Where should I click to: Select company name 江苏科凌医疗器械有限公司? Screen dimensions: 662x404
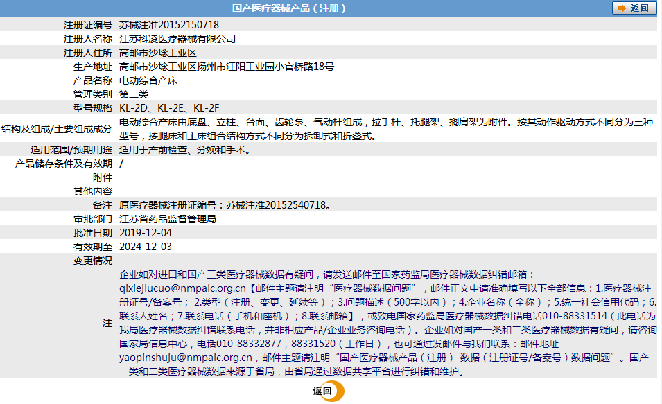click(177, 39)
